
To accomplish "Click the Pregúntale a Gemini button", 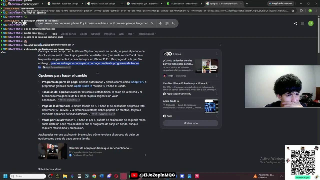I will (280, 3).
